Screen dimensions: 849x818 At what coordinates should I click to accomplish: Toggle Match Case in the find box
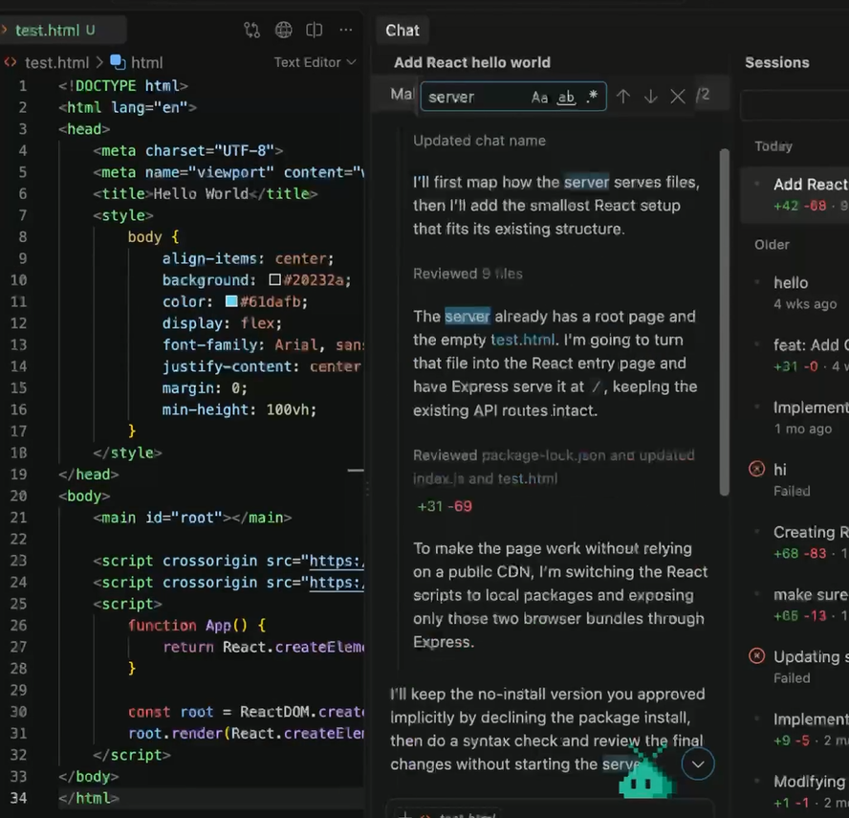click(539, 97)
